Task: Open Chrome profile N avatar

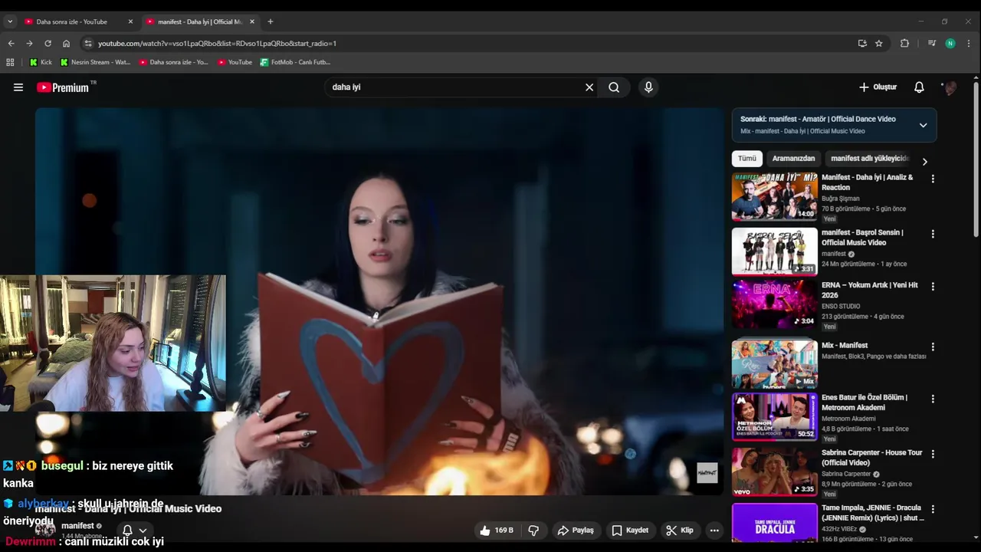Action: (950, 44)
